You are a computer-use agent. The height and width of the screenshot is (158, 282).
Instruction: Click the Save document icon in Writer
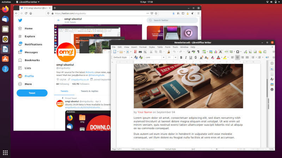pyautogui.click(x=128, y=52)
